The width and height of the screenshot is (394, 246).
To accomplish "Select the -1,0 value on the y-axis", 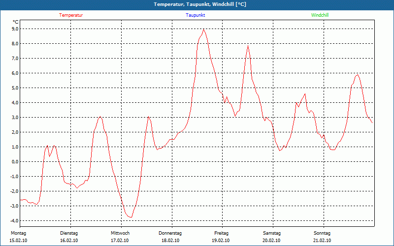I will [15, 177].
